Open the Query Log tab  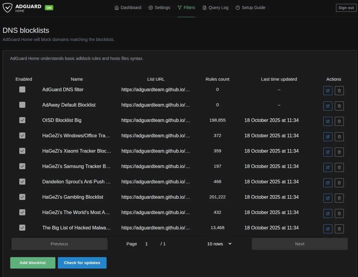point(215,8)
